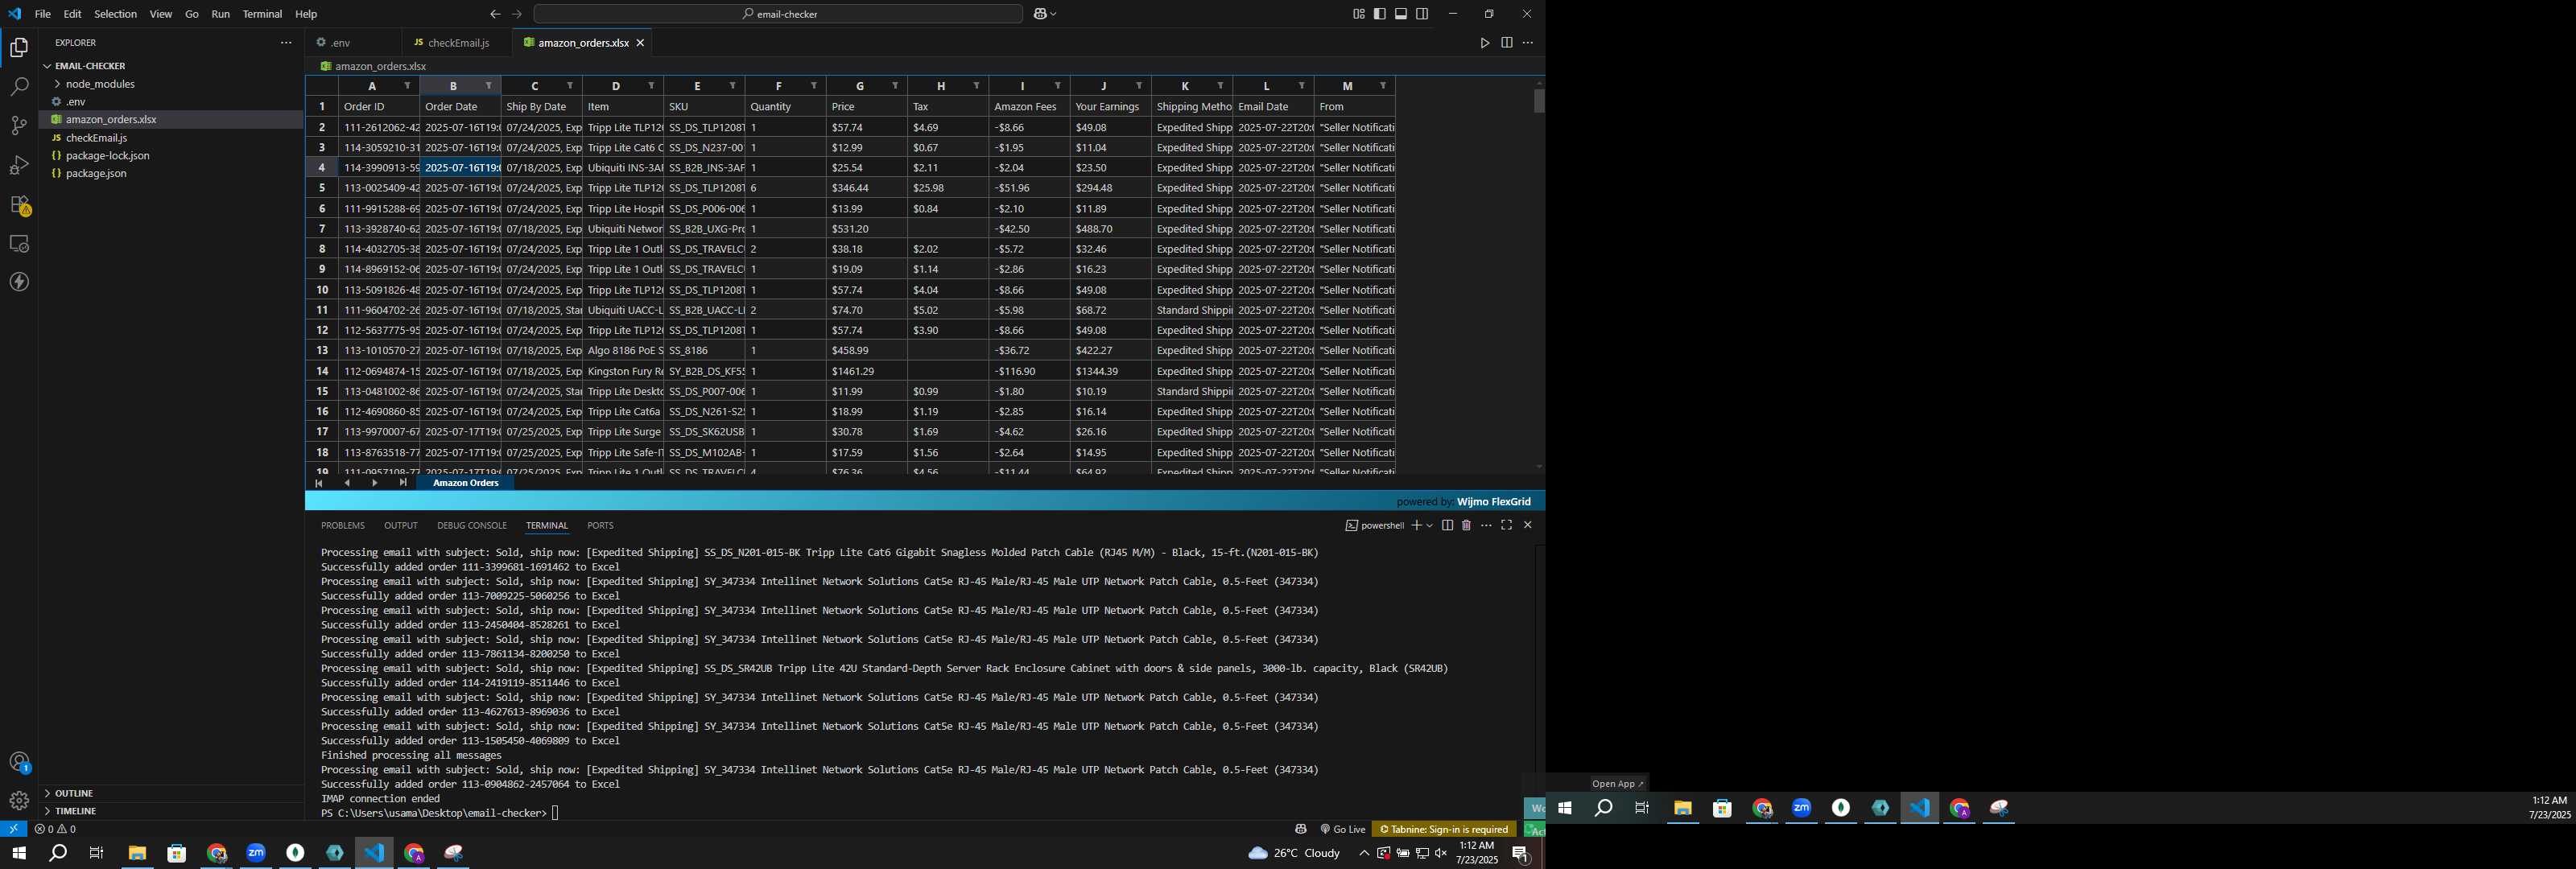Open the Extensions view with warning badge

(19, 204)
